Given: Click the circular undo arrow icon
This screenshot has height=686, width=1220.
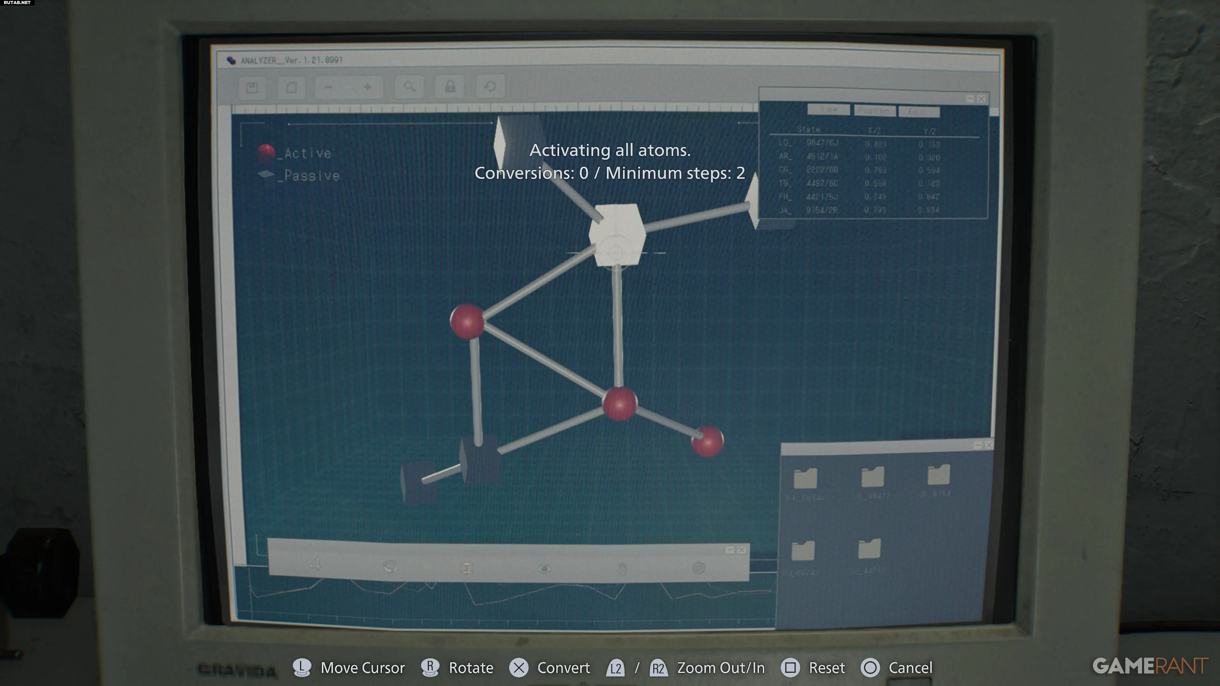Looking at the screenshot, I should click(x=490, y=86).
